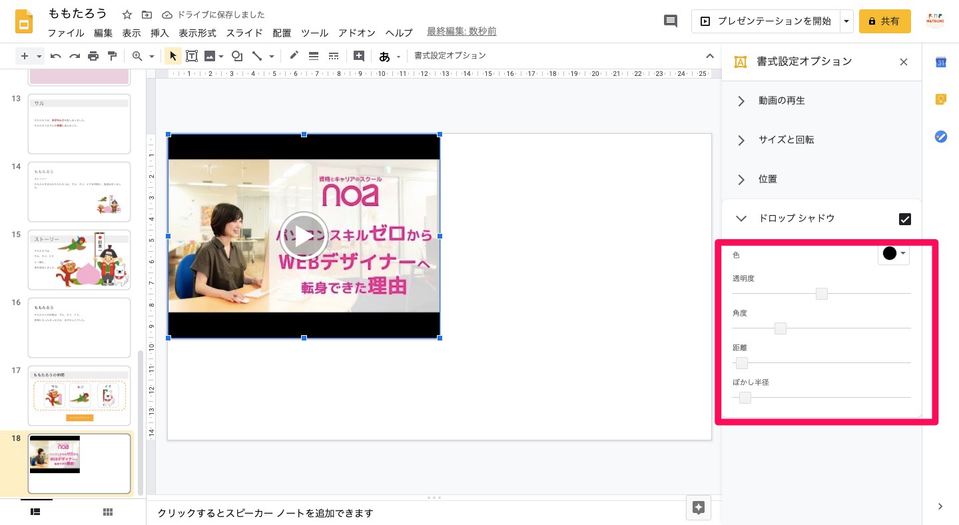This screenshot has height=525, width=959.
Task: Open the 最終編集: 数秒前 link
Action: tap(462, 32)
